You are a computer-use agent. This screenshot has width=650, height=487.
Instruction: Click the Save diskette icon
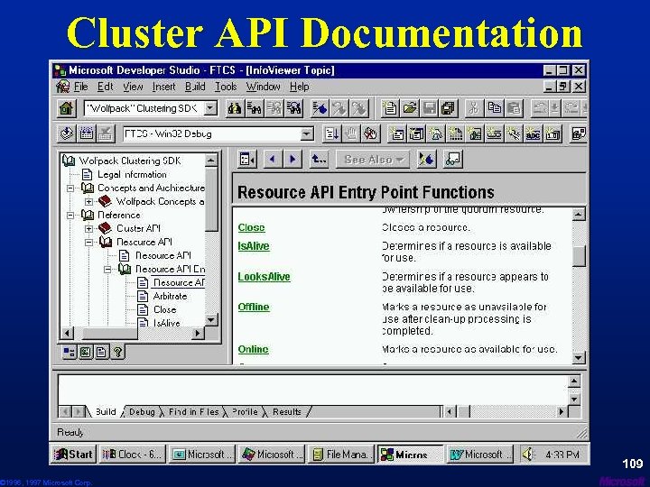(429, 108)
